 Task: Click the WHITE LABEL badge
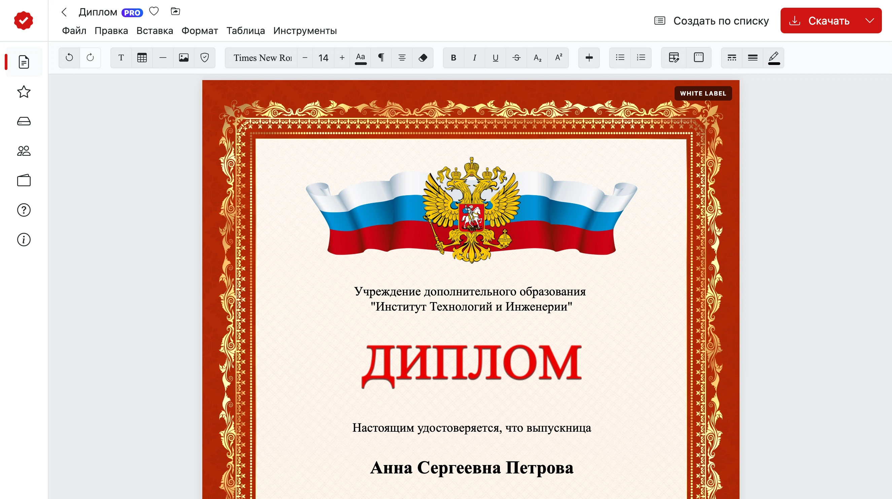click(703, 94)
